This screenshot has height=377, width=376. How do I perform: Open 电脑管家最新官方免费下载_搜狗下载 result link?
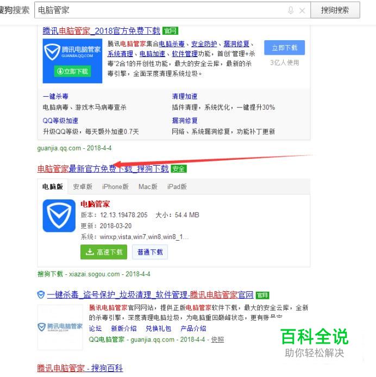103,169
